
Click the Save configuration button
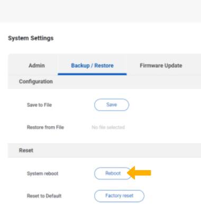coord(112,105)
